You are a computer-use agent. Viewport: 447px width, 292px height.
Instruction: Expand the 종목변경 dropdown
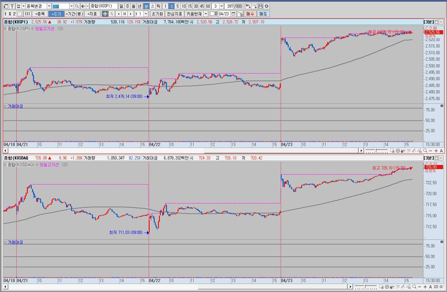[49, 6]
